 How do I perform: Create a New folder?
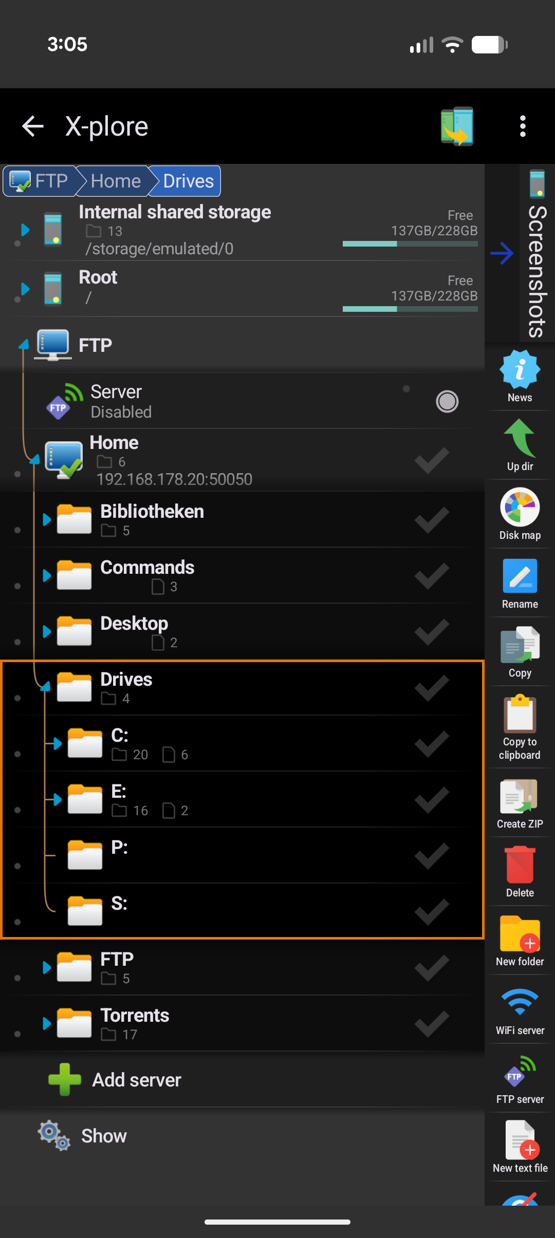[x=520, y=941]
